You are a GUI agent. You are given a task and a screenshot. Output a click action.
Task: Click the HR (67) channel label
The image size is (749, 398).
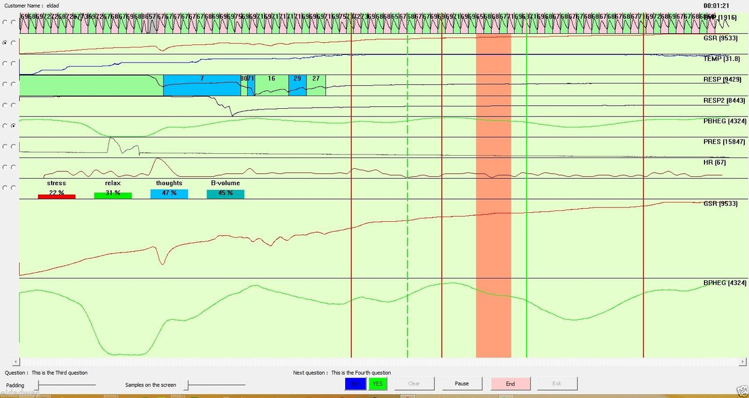tap(715, 162)
